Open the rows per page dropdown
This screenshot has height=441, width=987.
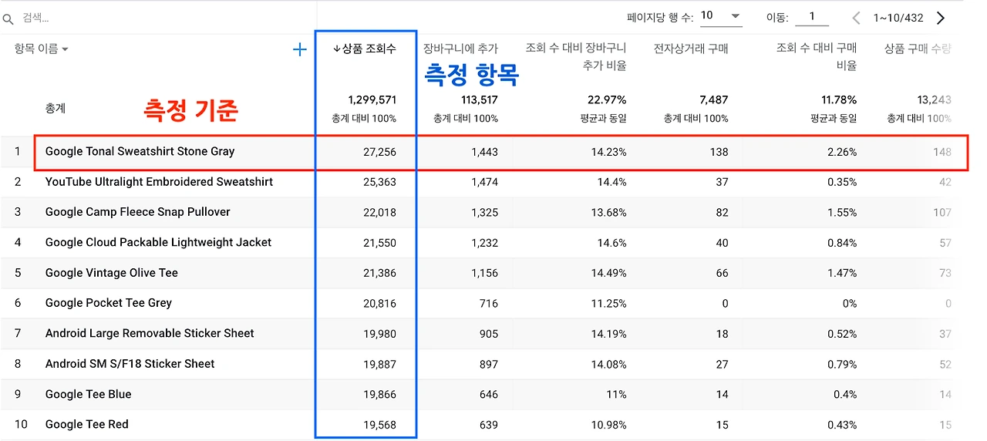pyautogui.click(x=721, y=16)
